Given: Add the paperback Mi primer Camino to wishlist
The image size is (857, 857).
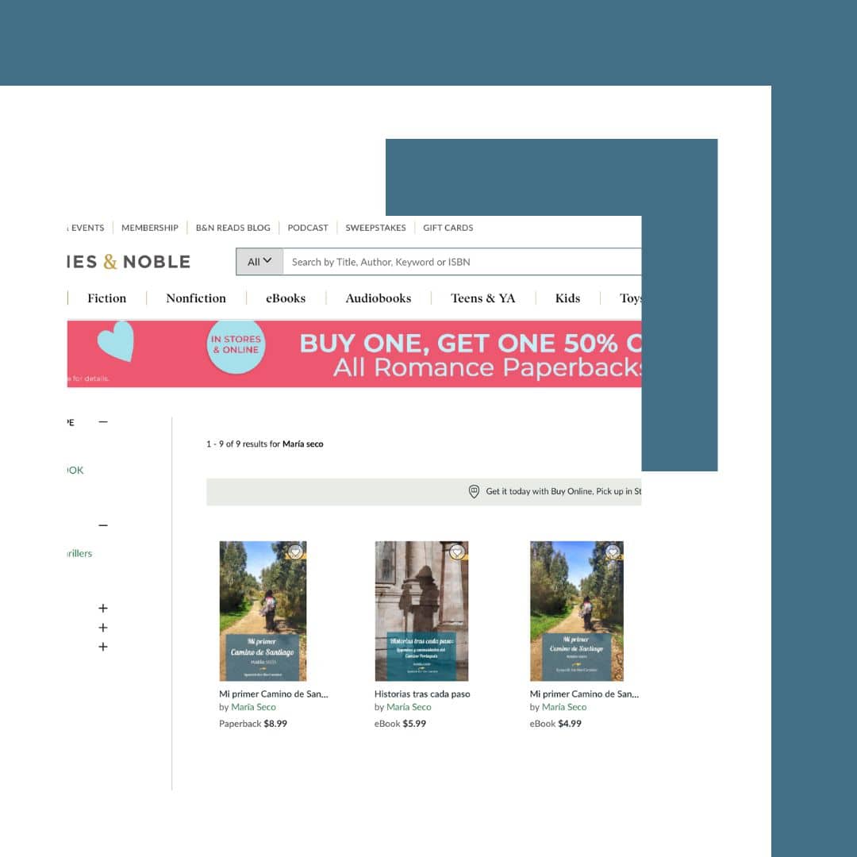Looking at the screenshot, I should coord(295,552).
